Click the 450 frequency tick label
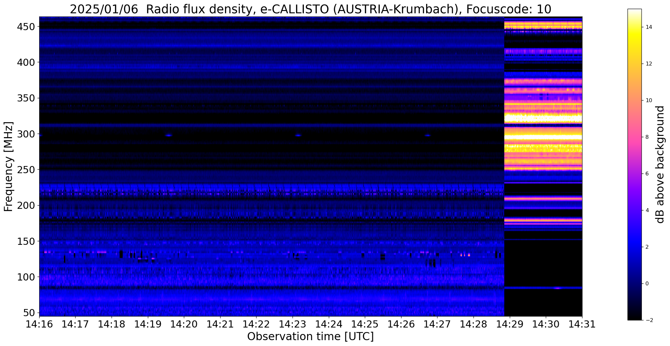The image size is (670, 346). 26,27
